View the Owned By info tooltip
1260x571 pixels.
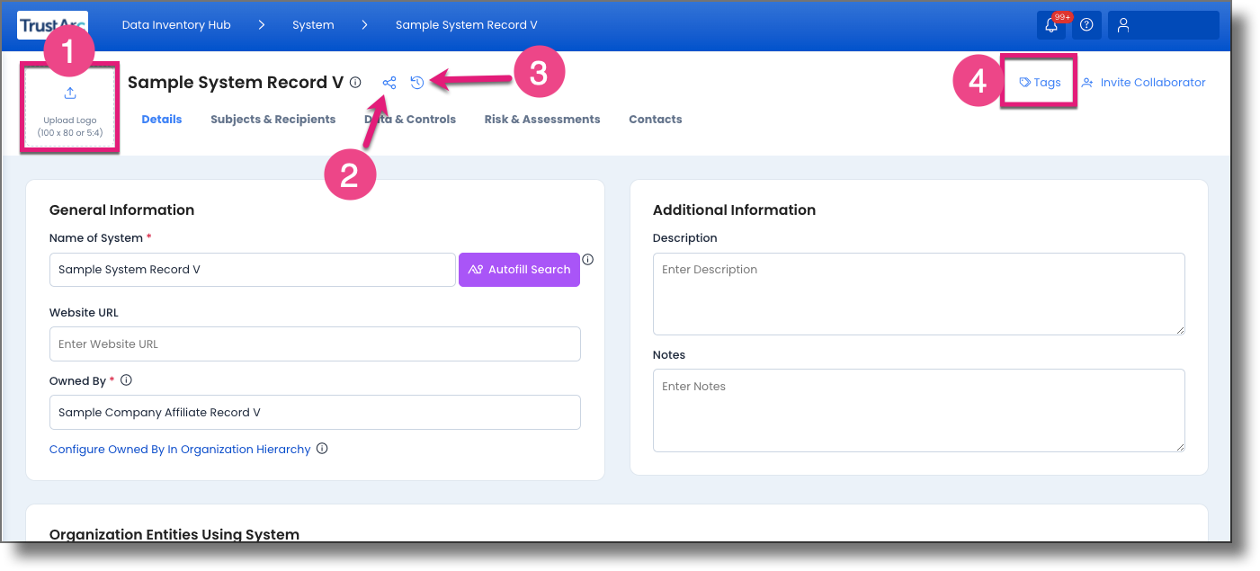pos(126,379)
